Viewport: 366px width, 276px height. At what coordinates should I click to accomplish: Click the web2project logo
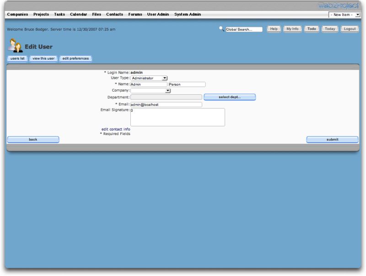coord(339,5)
